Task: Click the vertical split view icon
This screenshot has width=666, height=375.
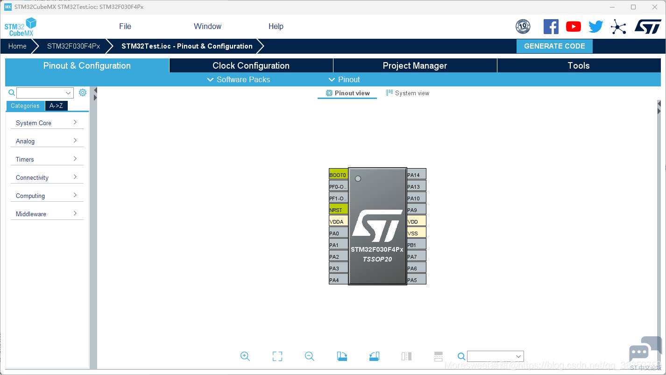Action: click(x=406, y=356)
